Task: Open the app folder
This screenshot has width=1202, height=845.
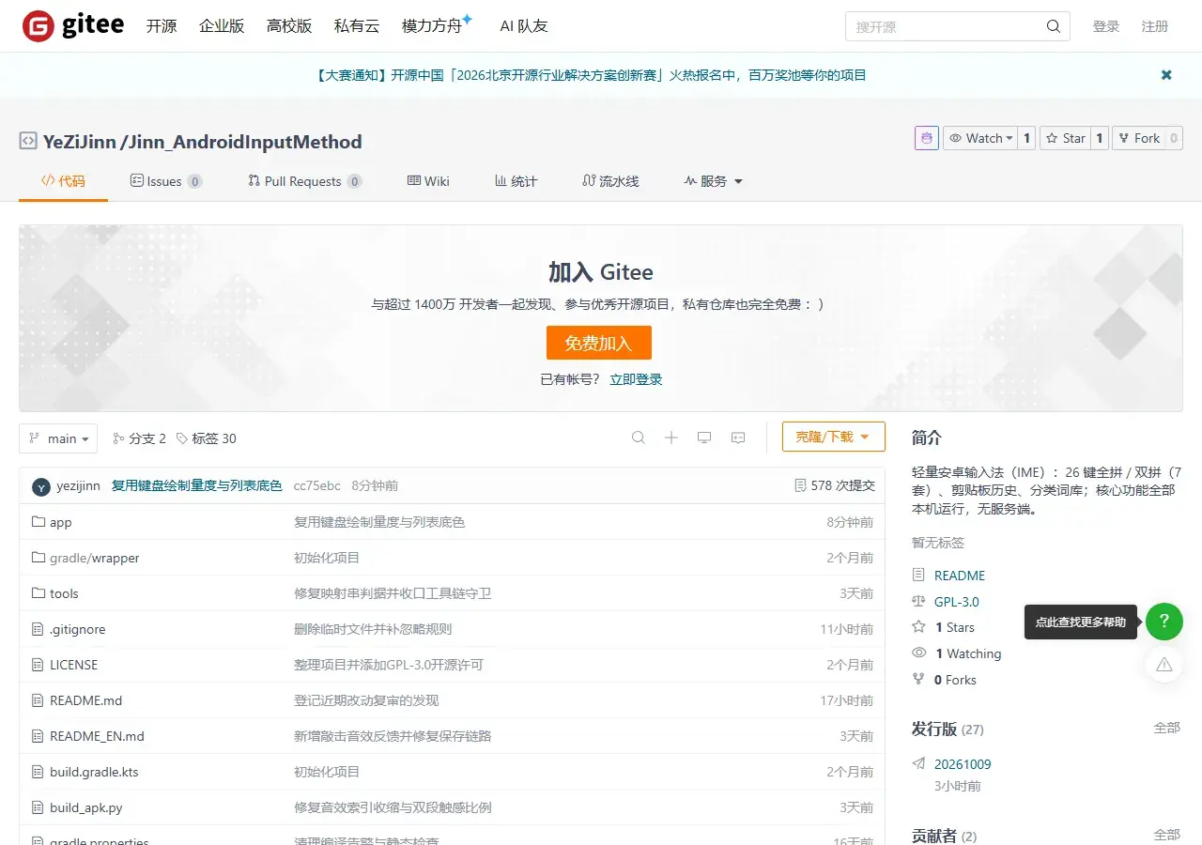Action: [x=61, y=522]
